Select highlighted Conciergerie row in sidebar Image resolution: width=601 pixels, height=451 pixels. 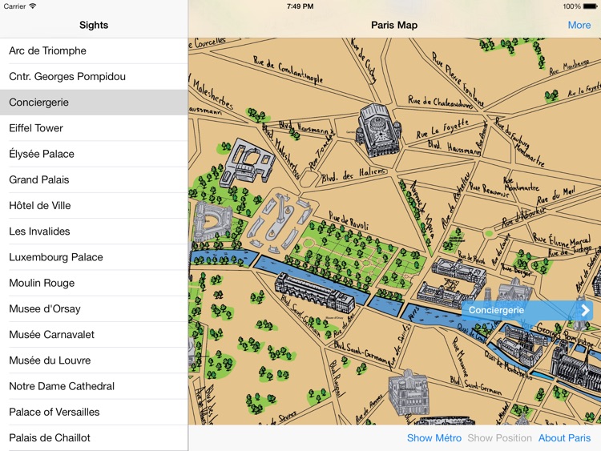[x=94, y=103]
